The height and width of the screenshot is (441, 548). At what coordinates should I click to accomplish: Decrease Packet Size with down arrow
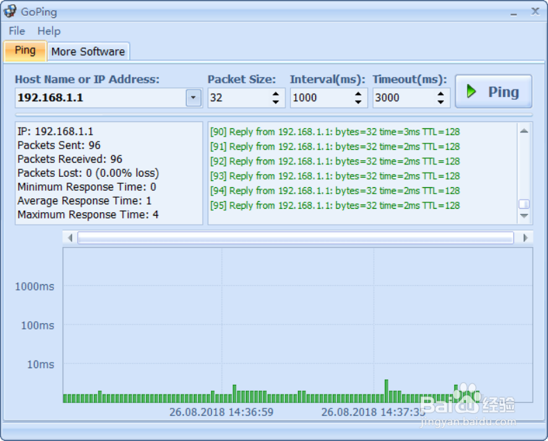(x=276, y=102)
